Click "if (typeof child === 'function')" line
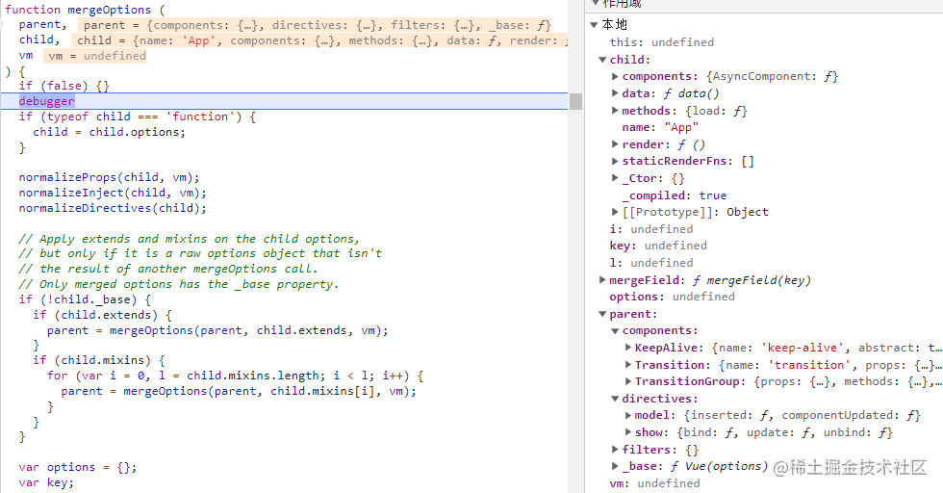 (x=137, y=117)
